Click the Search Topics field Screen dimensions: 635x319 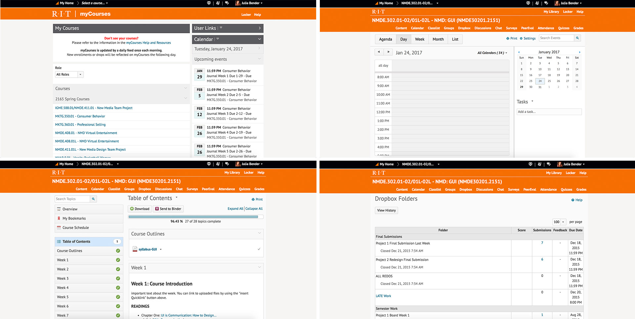coord(72,199)
